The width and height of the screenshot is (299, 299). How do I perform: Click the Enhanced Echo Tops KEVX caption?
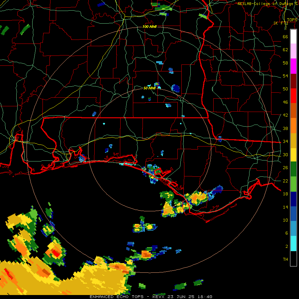pos(151,297)
